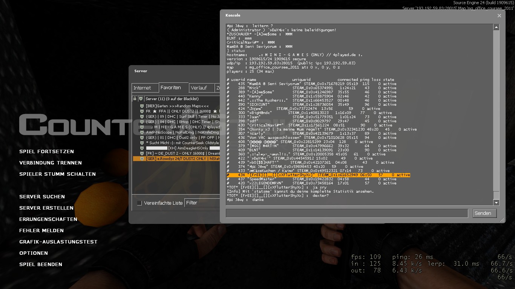Screen dimensions: 515x289
Task: Click the hostname line in console
Action: [294, 55]
